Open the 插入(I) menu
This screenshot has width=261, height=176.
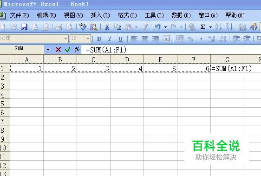pos(100,15)
